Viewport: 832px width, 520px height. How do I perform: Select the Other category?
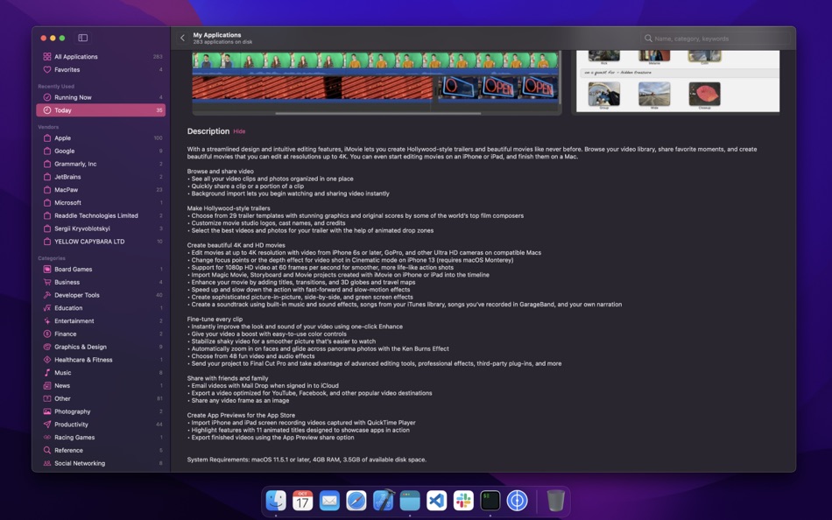click(101, 398)
